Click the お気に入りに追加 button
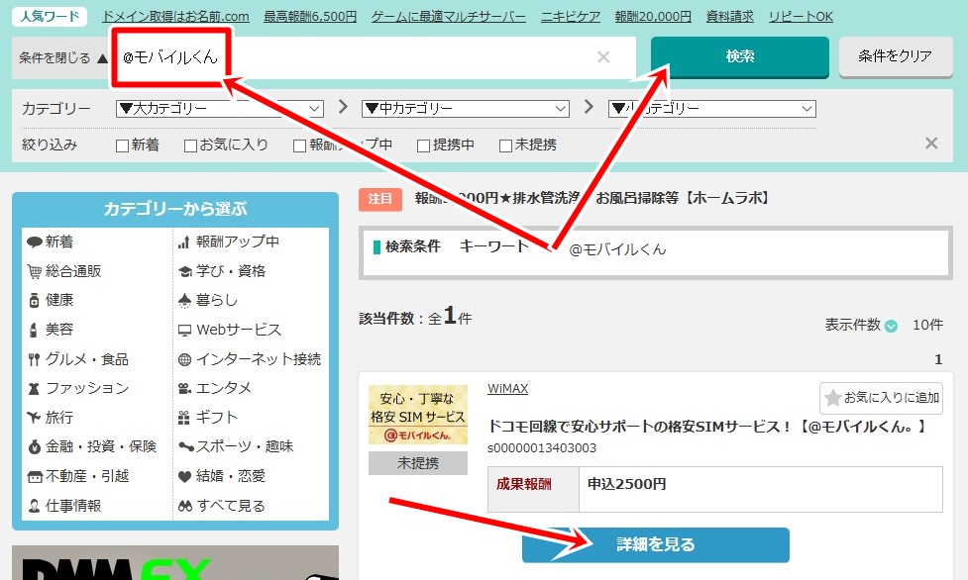The height and width of the screenshot is (580, 968). click(882, 398)
